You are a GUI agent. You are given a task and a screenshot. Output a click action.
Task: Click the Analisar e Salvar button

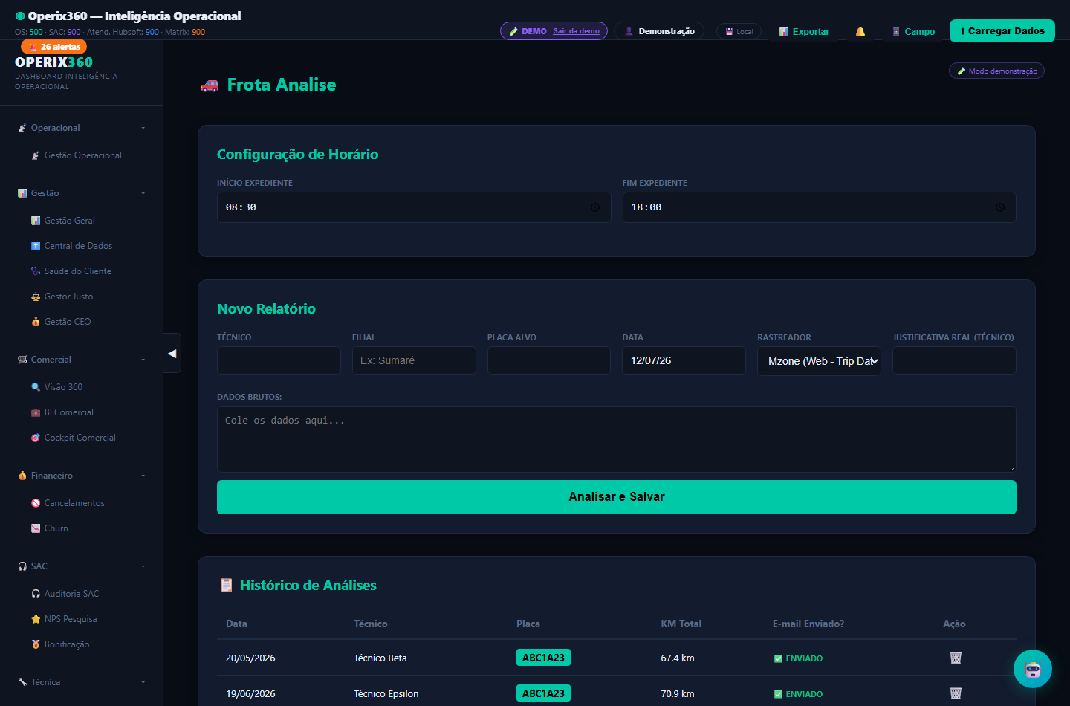[x=617, y=497]
